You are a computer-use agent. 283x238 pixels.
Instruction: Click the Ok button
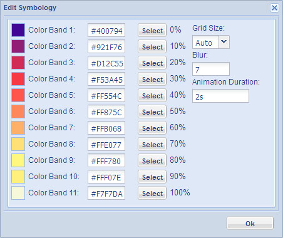click(x=250, y=223)
